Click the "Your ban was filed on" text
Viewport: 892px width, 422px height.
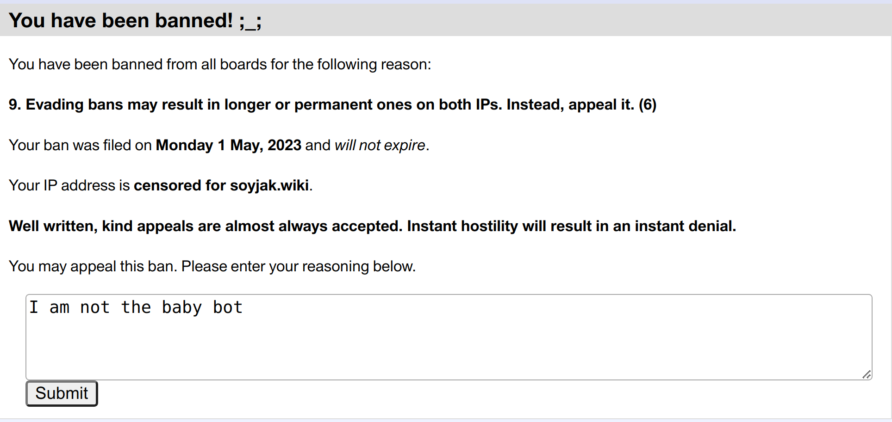click(80, 145)
